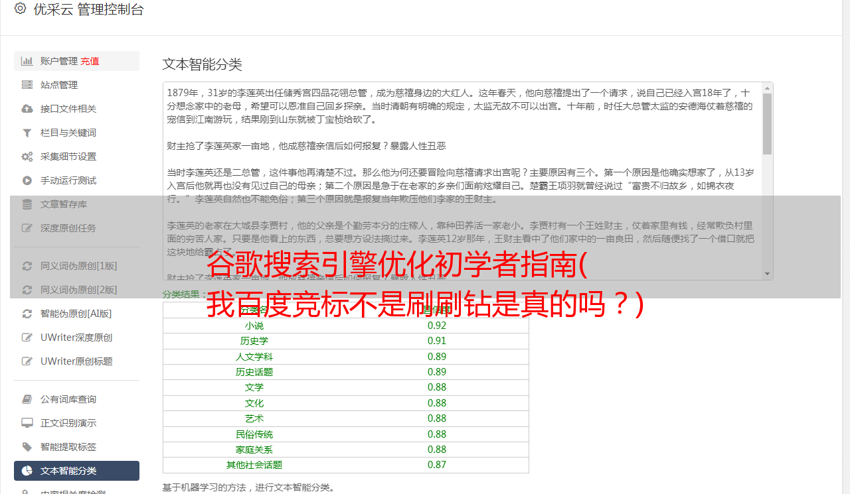Image resolution: width=850 pixels, height=494 pixels.
Task: Click the gear icon beside 优采云 管理控制台
Action: pyautogui.click(x=20, y=9)
